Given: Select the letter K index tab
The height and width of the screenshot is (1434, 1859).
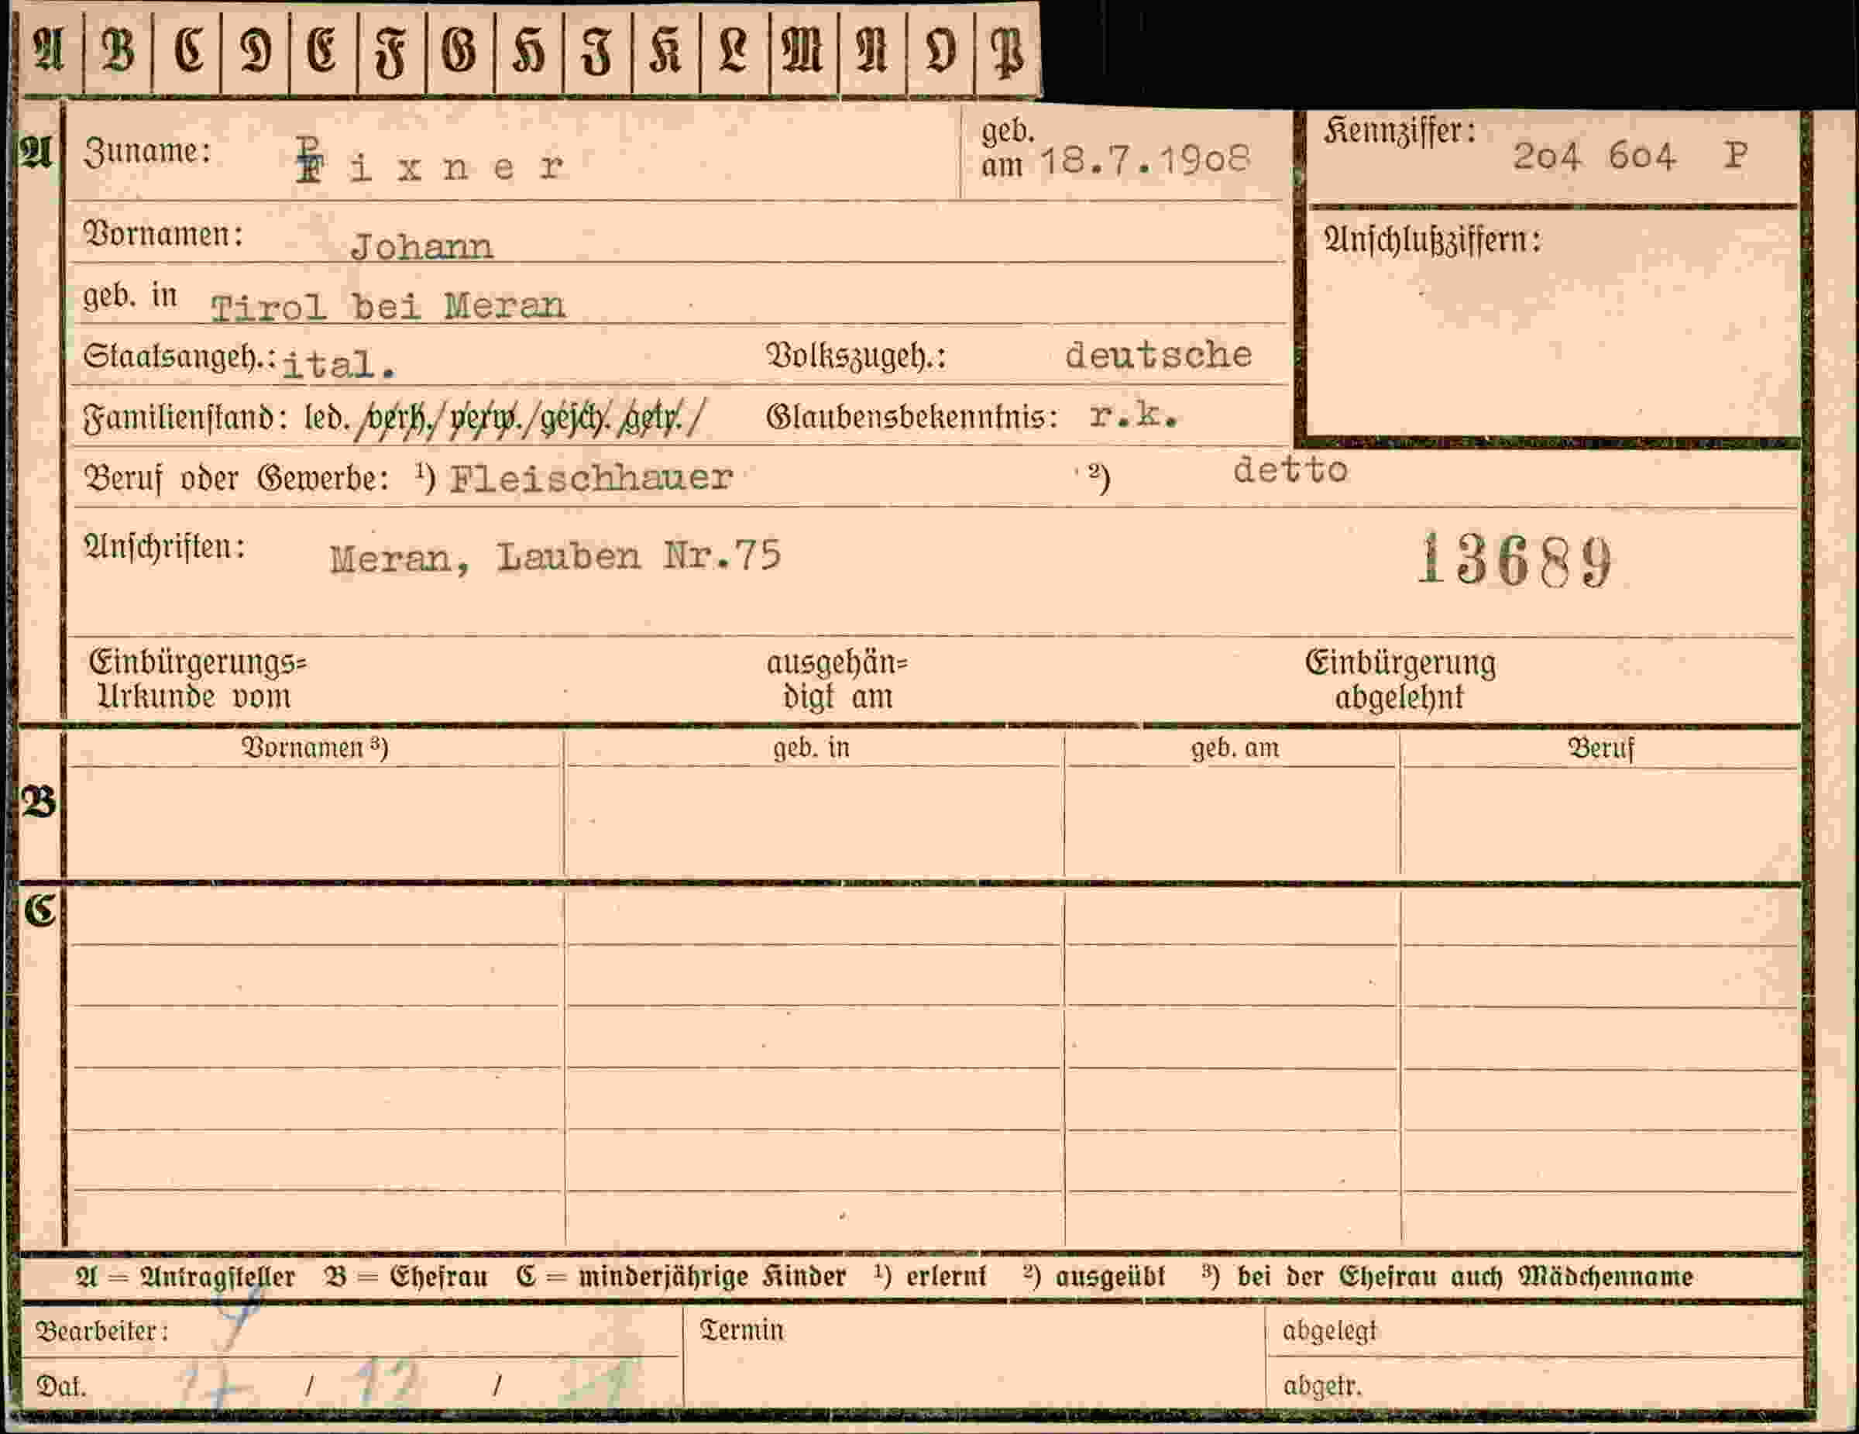Looking at the screenshot, I should tap(665, 51).
